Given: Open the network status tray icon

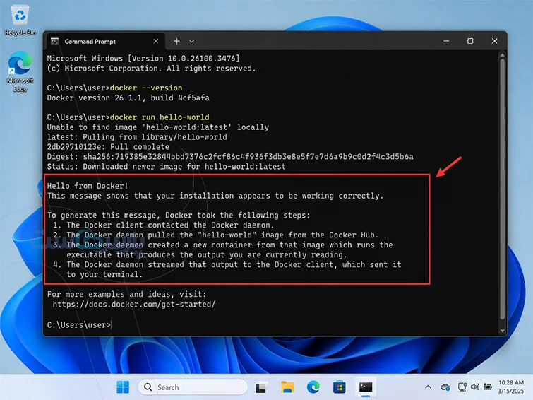Looking at the screenshot, I should [x=462, y=387].
